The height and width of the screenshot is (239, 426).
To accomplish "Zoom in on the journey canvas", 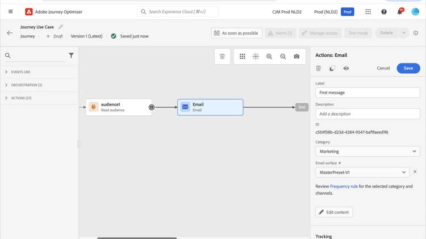I will pos(269,56).
